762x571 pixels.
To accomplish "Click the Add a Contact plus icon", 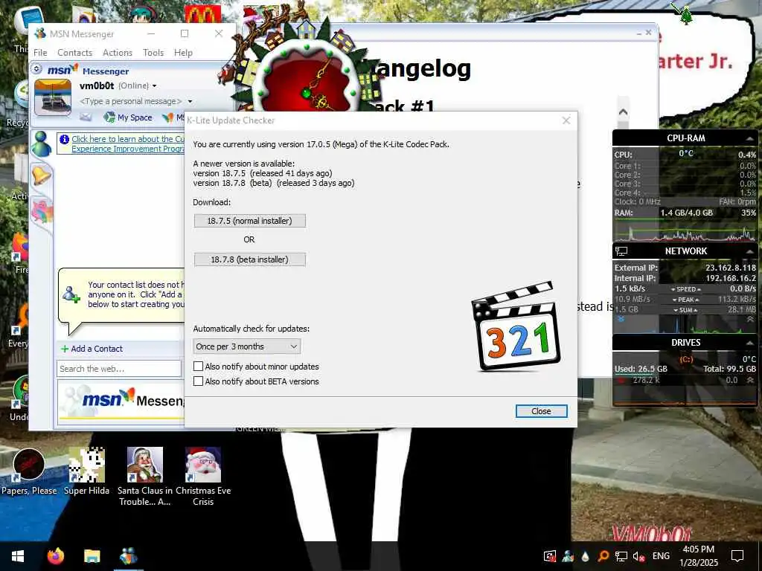I will 65,349.
